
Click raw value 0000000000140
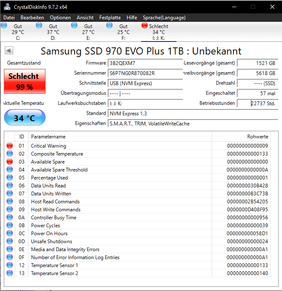(x=247, y=273)
